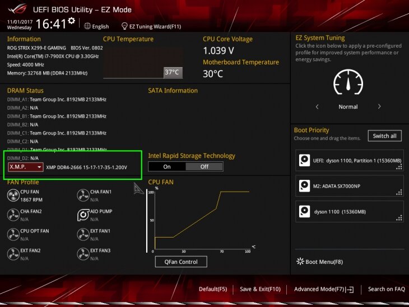409x307 pixels.
Task: Click the 37°C CPU temperature indicator
Action: coord(173,72)
